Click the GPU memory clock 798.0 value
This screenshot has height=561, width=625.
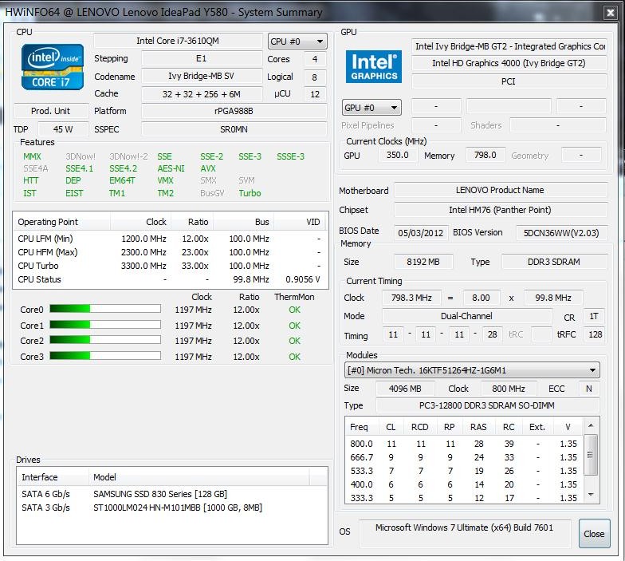(x=485, y=155)
